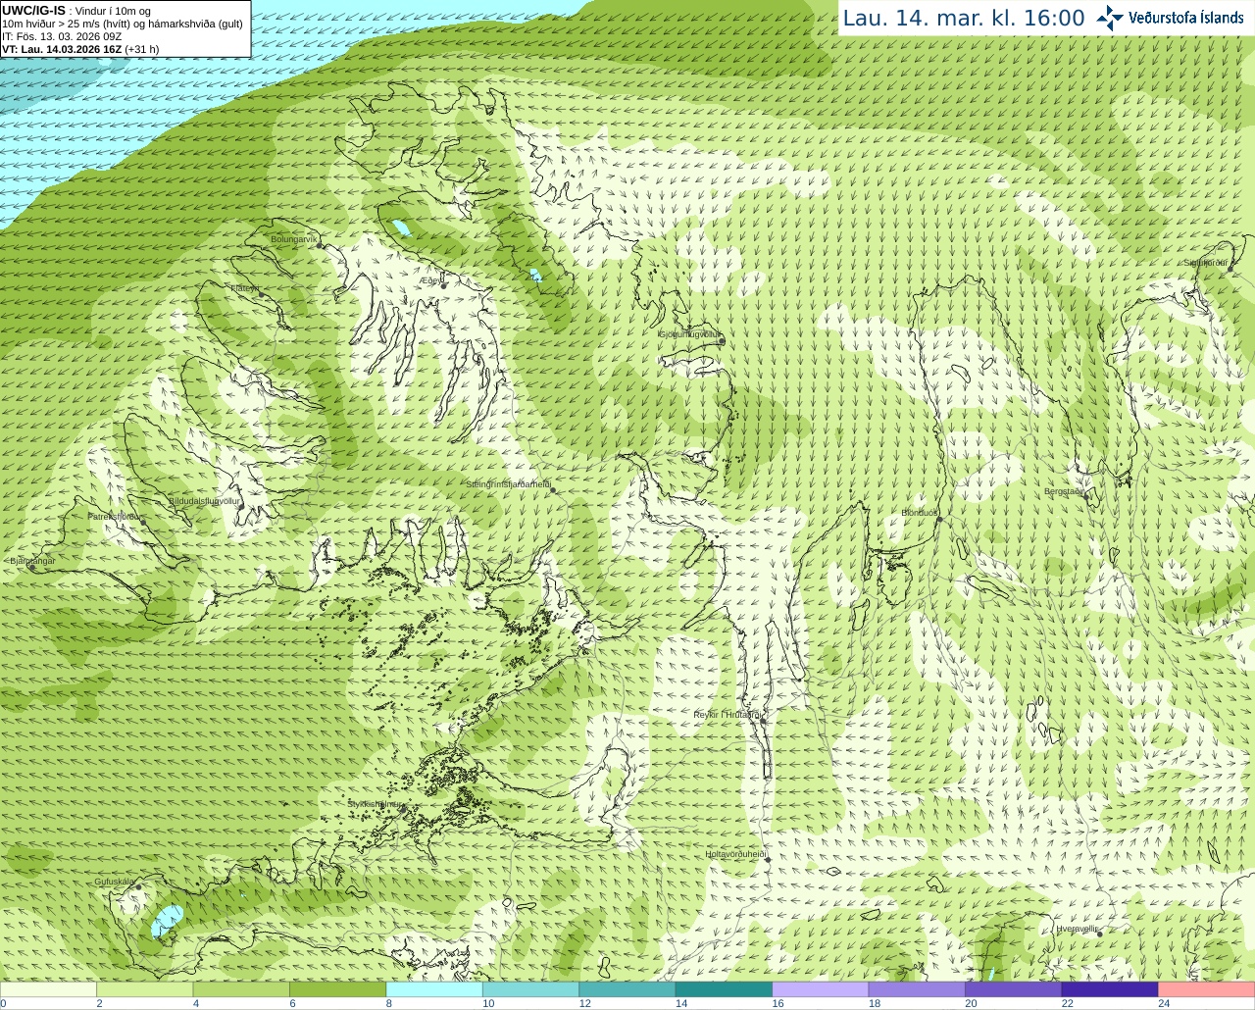Select the Flateyri station label
This screenshot has width=1255, height=1010.
coord(244,288)
